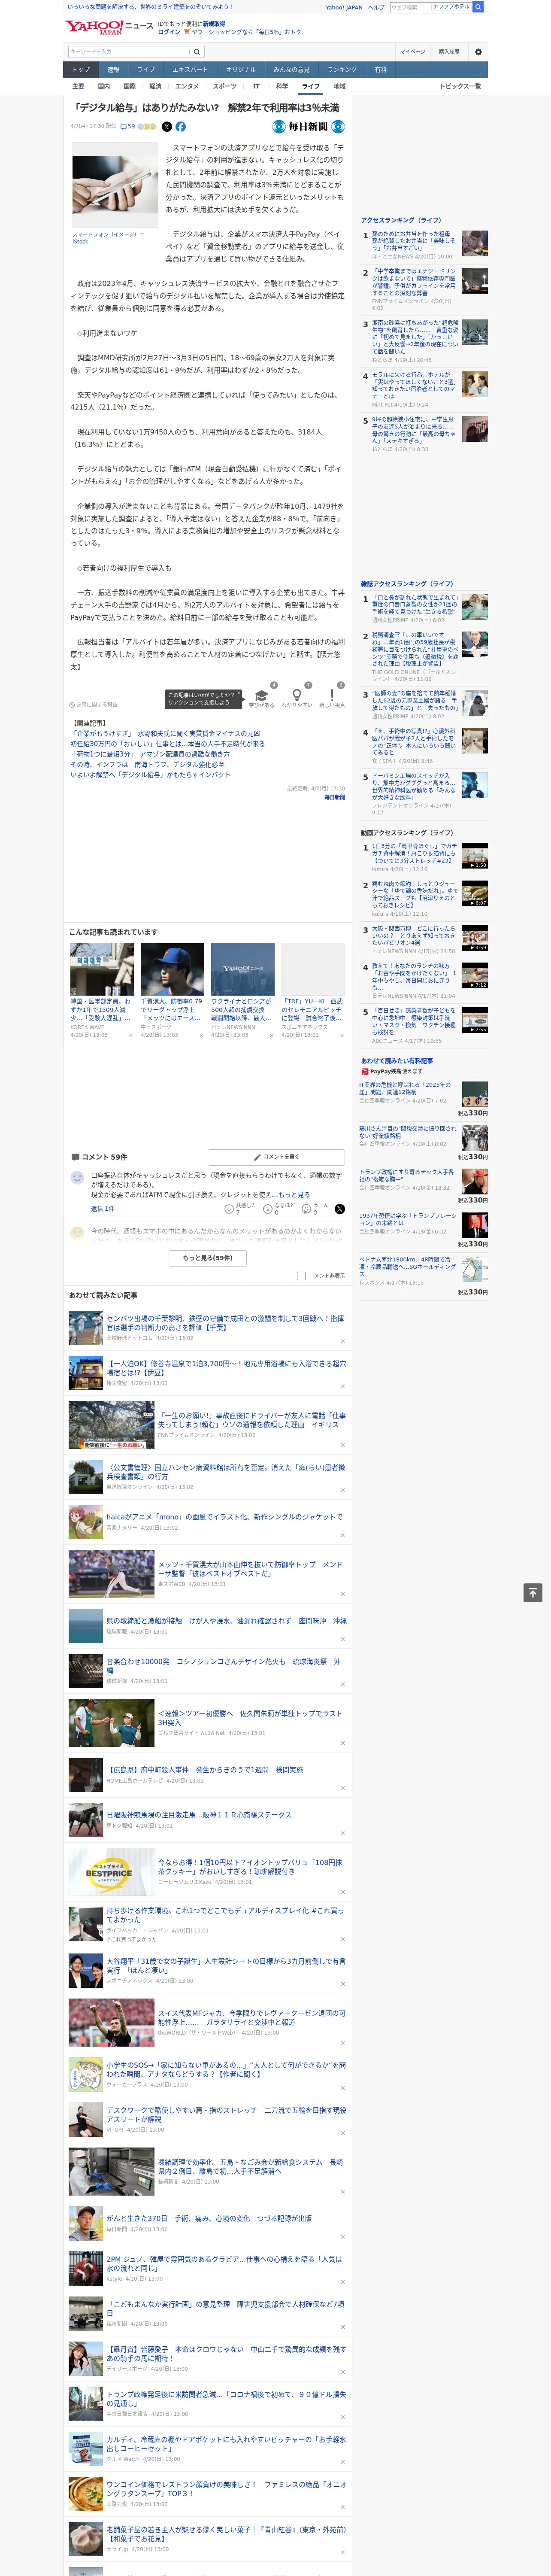Open カルディ 冷蔵庫の棚 article link

(x=226, y=2444)
